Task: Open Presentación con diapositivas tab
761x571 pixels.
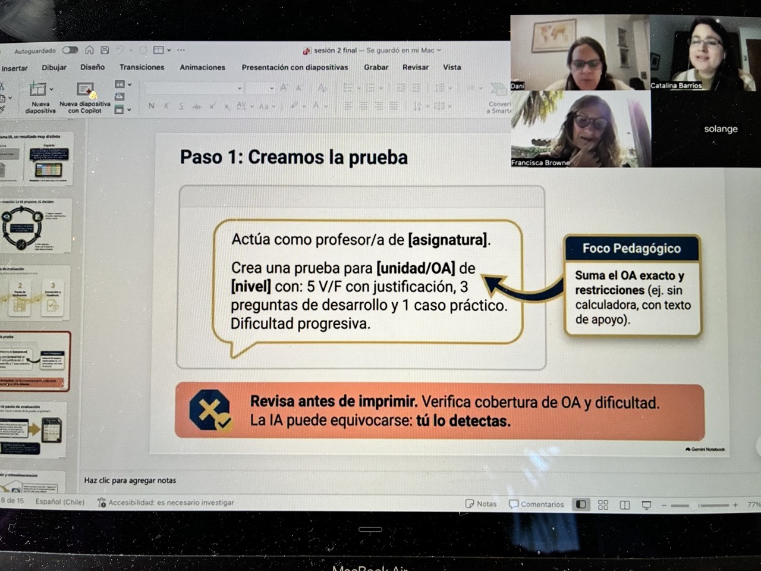Action: (x=295, y=67)
